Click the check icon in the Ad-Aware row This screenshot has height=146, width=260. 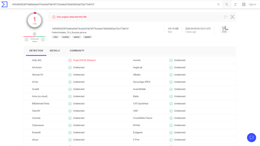70,67
